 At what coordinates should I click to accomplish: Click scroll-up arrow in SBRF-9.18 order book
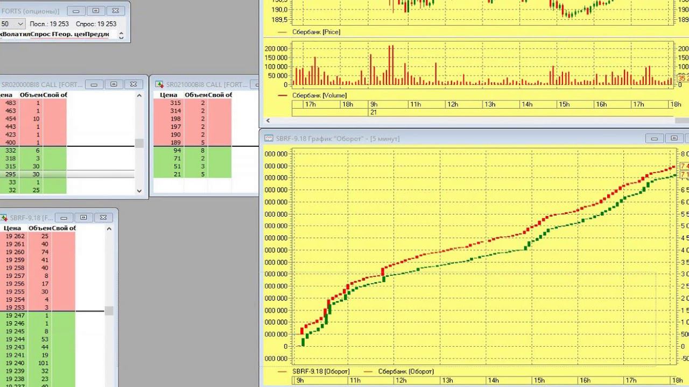click(109, 229)
